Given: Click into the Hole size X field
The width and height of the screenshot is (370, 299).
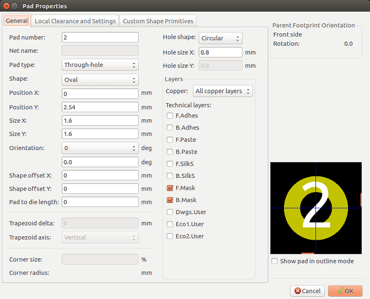Looking at the screenshot, I should (x=220, y=52).
